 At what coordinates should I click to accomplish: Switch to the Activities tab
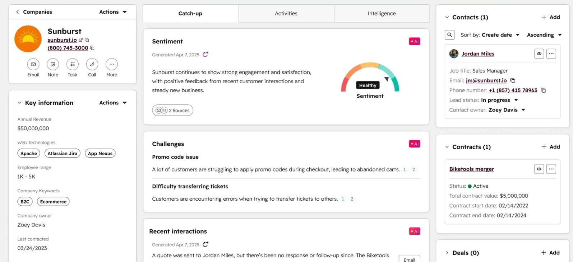(x=286, y=13)
